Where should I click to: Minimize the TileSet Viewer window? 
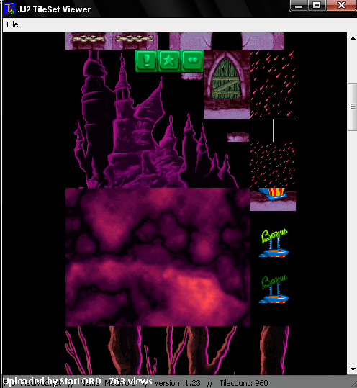299,6
